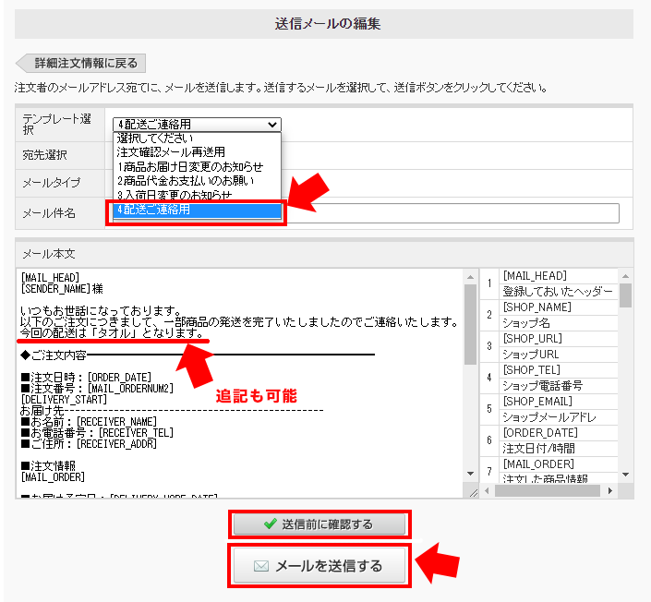The height and width of the screenshot is (602, 651).
Task: Click the [SENDER_NAME]様 line in mail body
Action: 62,289
